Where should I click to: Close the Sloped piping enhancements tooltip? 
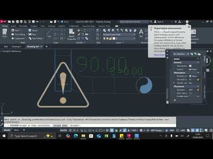(189, 27)
